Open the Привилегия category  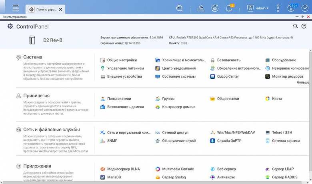36,96
